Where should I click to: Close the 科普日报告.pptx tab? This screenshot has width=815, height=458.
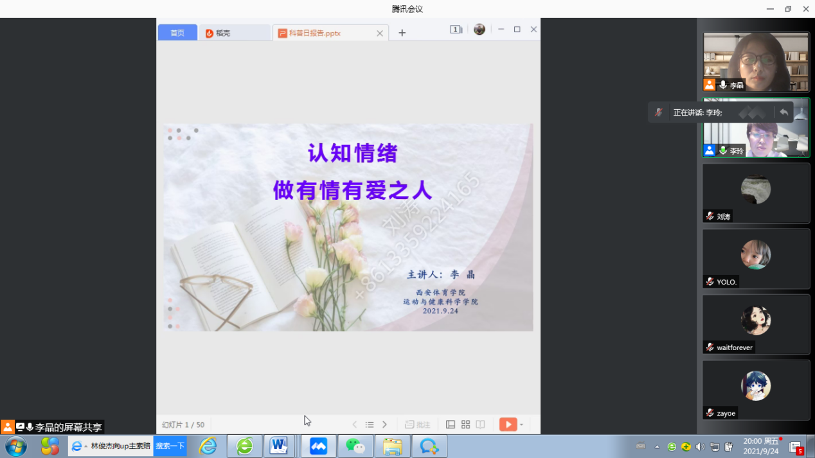click(x=380, y=33)
